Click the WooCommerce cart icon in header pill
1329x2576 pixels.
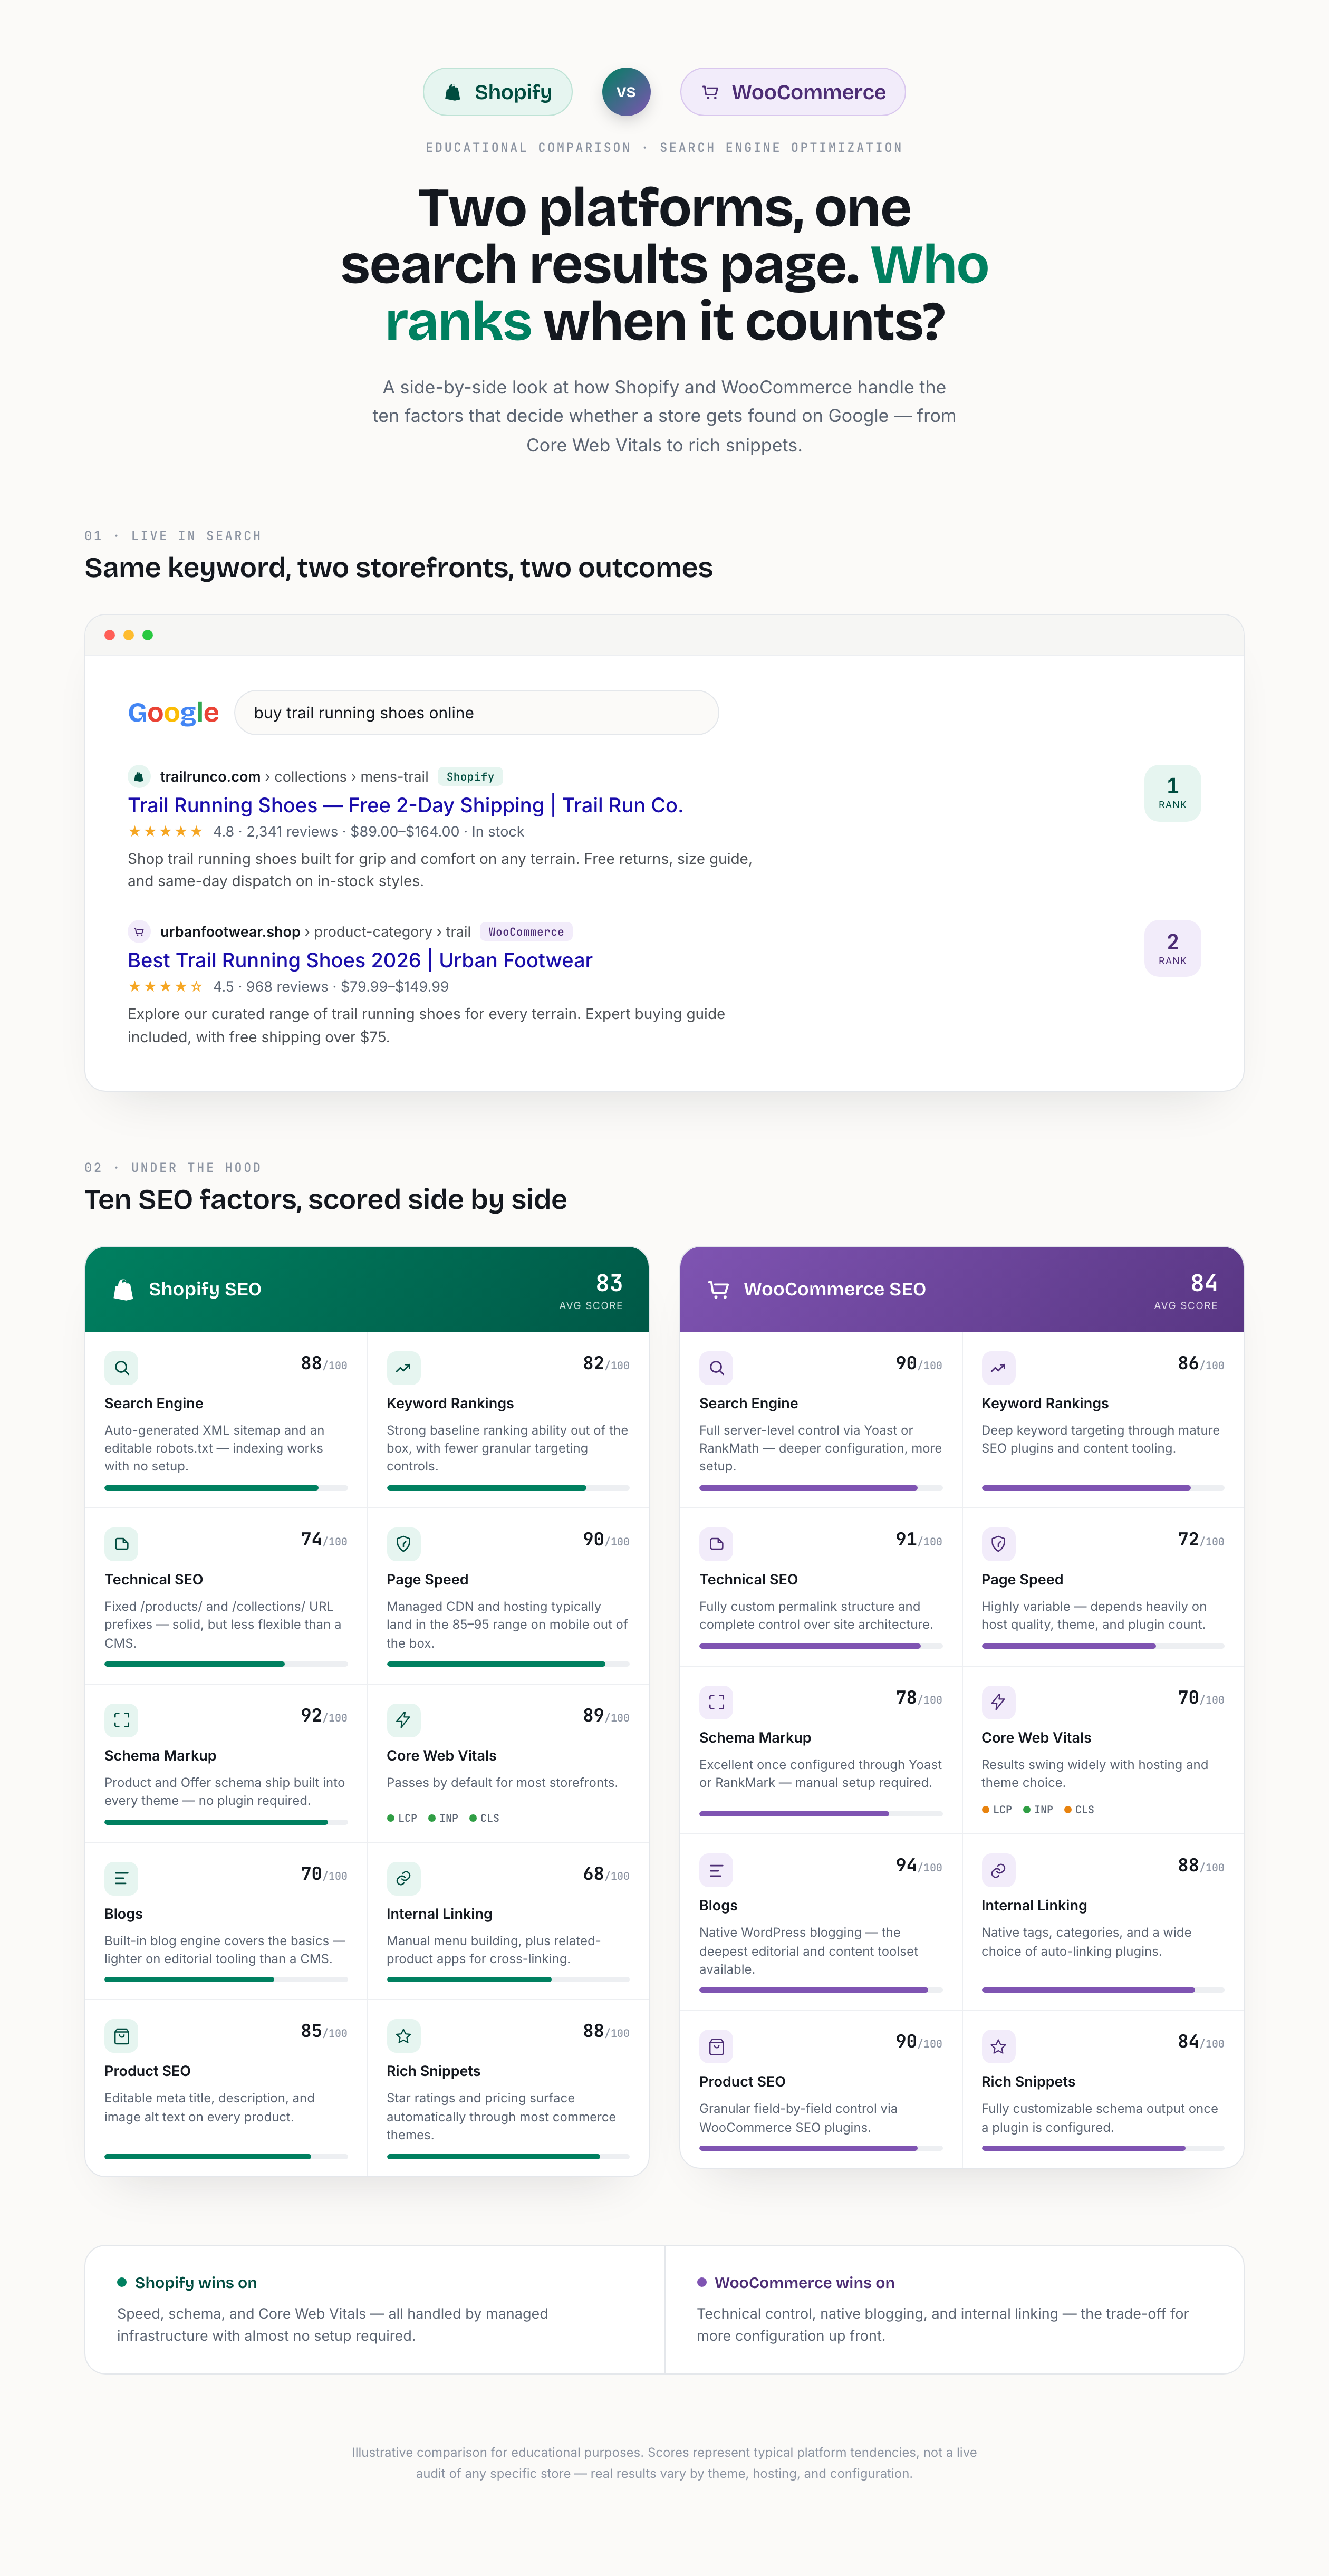tap(710, 92)
